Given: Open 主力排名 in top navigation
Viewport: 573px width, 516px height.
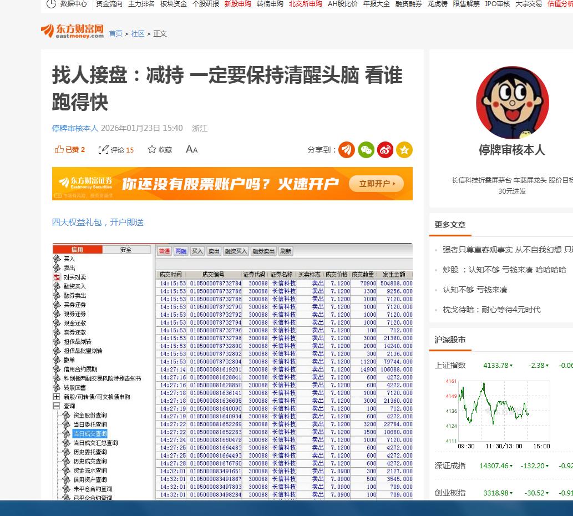Looking at the screenshot, I should (x=141, y=4).
